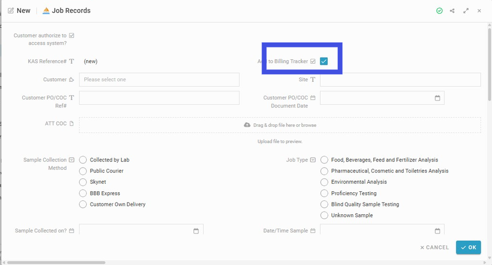Choose Blind Quality Sample Testing

pyautogui.click(x=324, y=205)
